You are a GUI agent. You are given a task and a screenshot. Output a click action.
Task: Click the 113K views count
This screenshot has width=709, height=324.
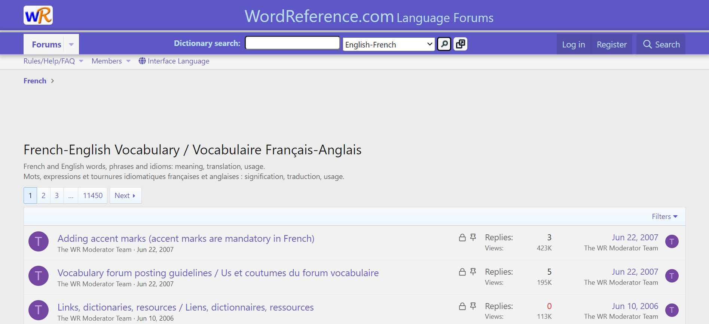(544, 317)
